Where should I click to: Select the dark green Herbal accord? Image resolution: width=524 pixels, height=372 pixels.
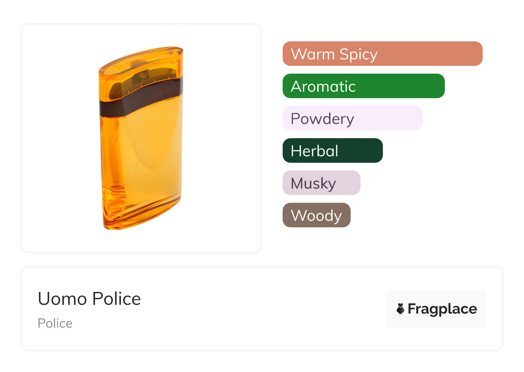click(332, 151)
